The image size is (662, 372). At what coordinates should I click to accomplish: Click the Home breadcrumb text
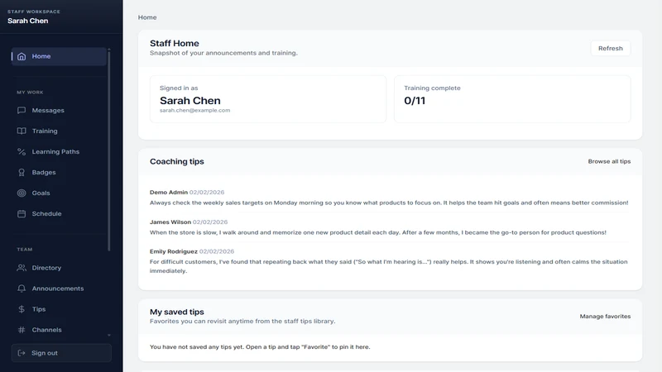tap(147, 17)
